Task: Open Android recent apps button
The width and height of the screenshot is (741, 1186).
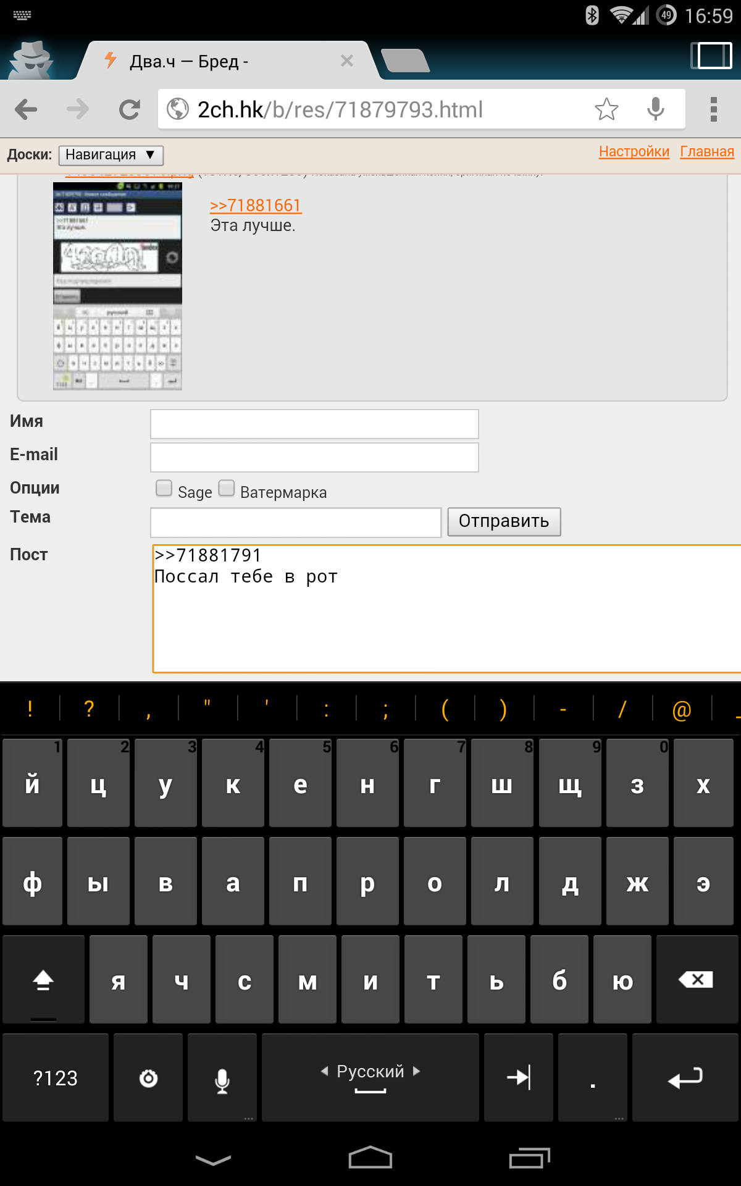Action: pyautogui.click(x=529, y=1158)
